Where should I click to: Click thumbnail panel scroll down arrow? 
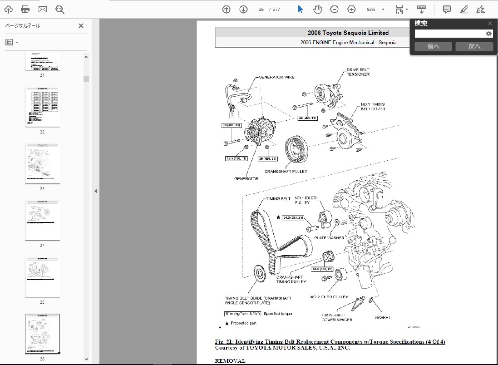tap(86, 359)
